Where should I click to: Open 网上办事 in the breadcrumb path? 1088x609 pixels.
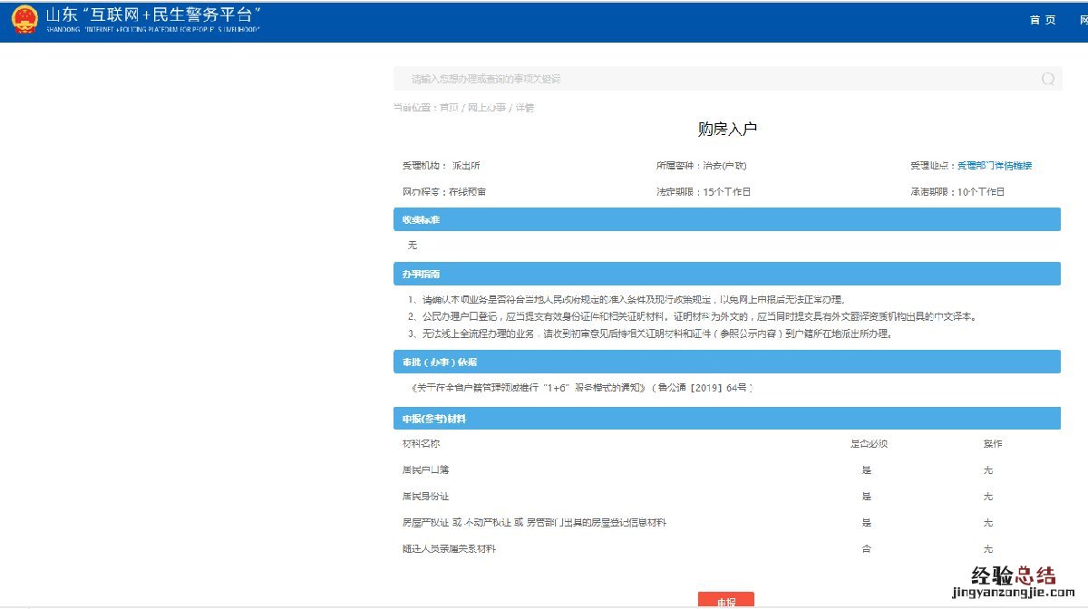click(488, 108)
